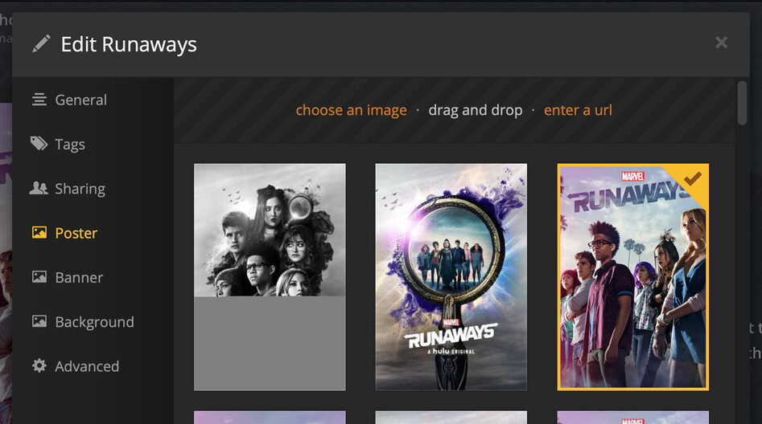The height and width of the screenshot is (424, 762).
Task: Open the Sharing section
Action: click(80, 189)
